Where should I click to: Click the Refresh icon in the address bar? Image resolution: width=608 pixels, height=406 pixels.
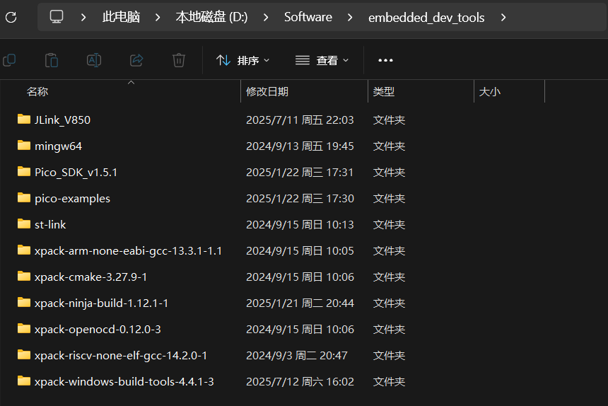pos(11,17)
